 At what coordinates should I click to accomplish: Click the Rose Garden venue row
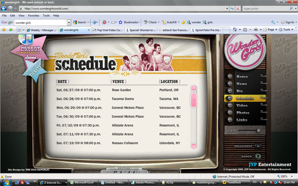coord(122,90)
